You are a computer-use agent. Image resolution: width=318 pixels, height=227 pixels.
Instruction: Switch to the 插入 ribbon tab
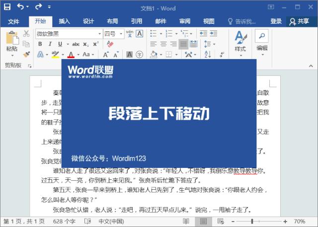coord(64,21)
